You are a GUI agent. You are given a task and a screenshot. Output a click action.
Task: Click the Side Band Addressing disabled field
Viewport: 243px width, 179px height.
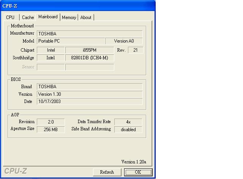(x=128, y=130)
